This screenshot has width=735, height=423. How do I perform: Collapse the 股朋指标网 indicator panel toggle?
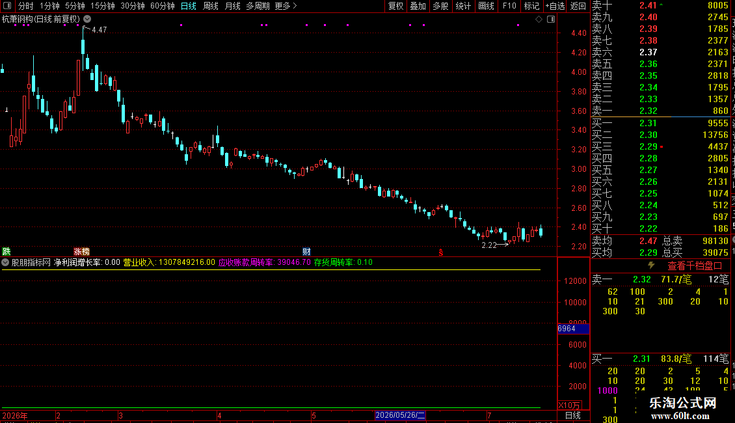5,262
